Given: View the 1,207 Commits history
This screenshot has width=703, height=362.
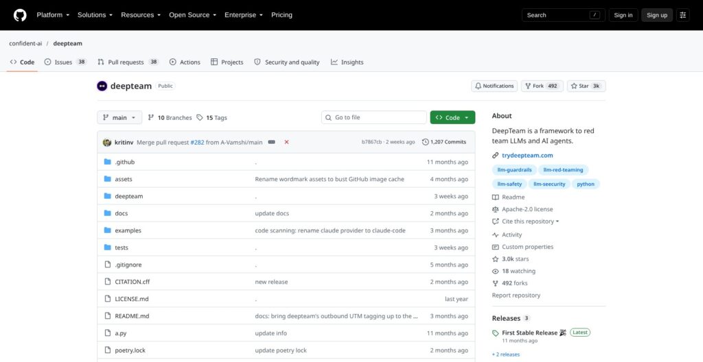Looking at the screenshot, I should click(x=444, y=142).
